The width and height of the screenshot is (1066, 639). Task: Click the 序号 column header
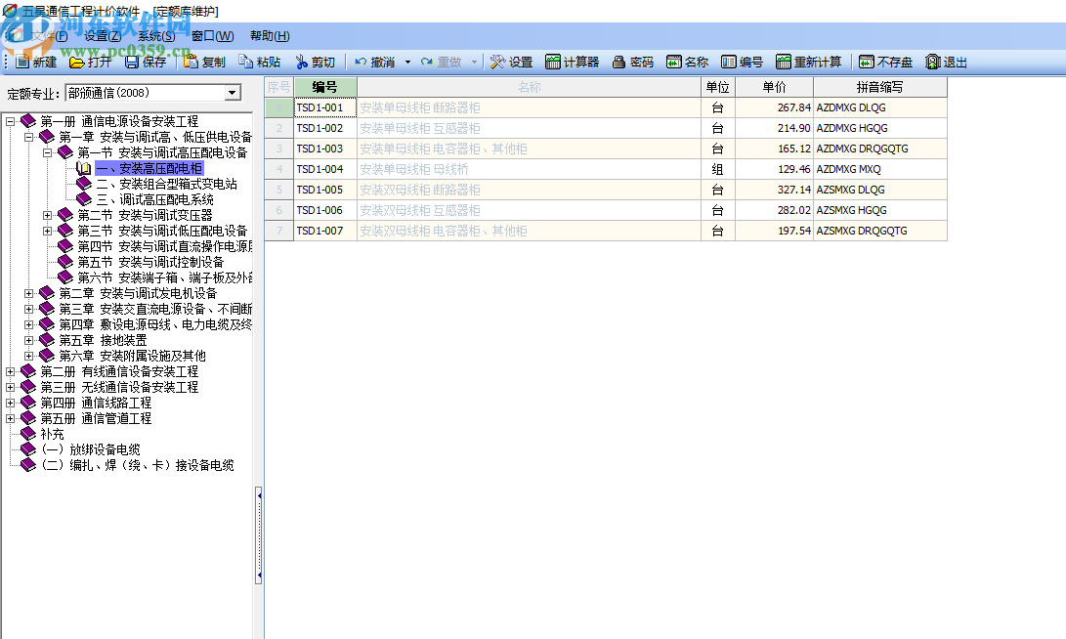[278, 87]
